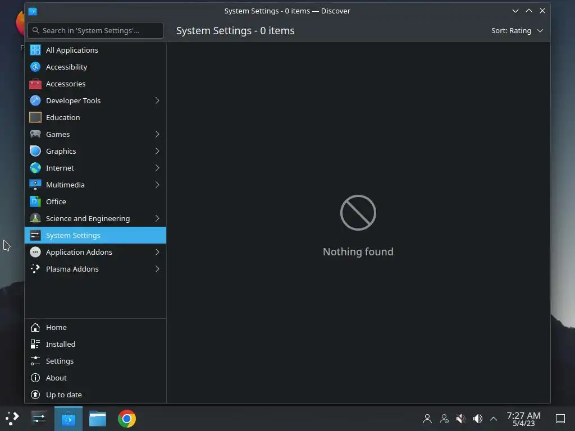
Task: Select the Office category
Action: 95,201
